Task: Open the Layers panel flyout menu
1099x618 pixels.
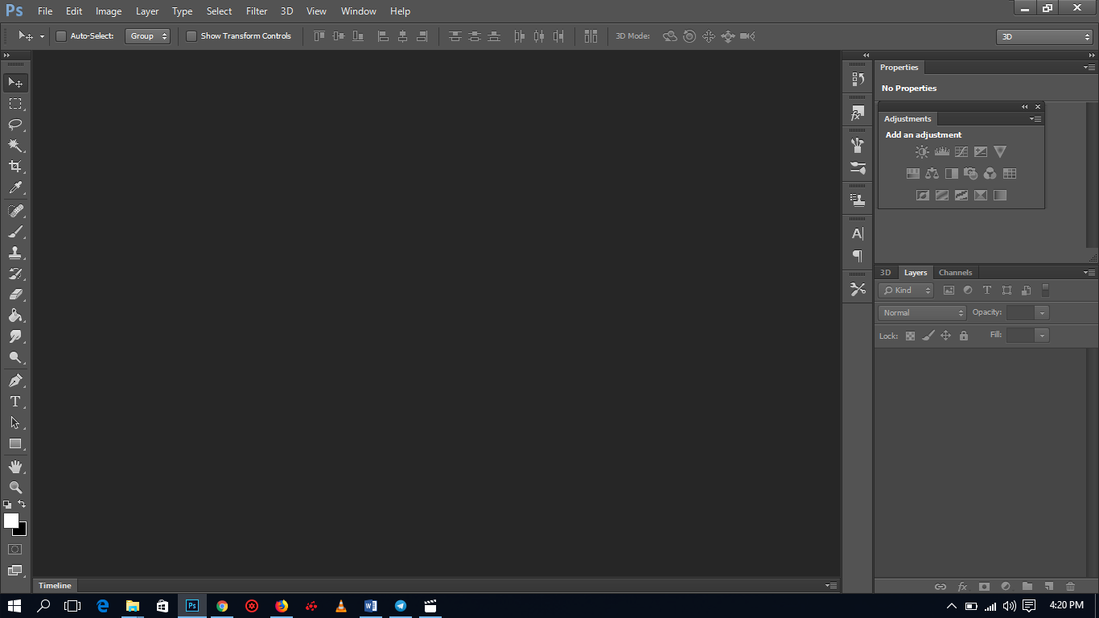Action: 1089,272
